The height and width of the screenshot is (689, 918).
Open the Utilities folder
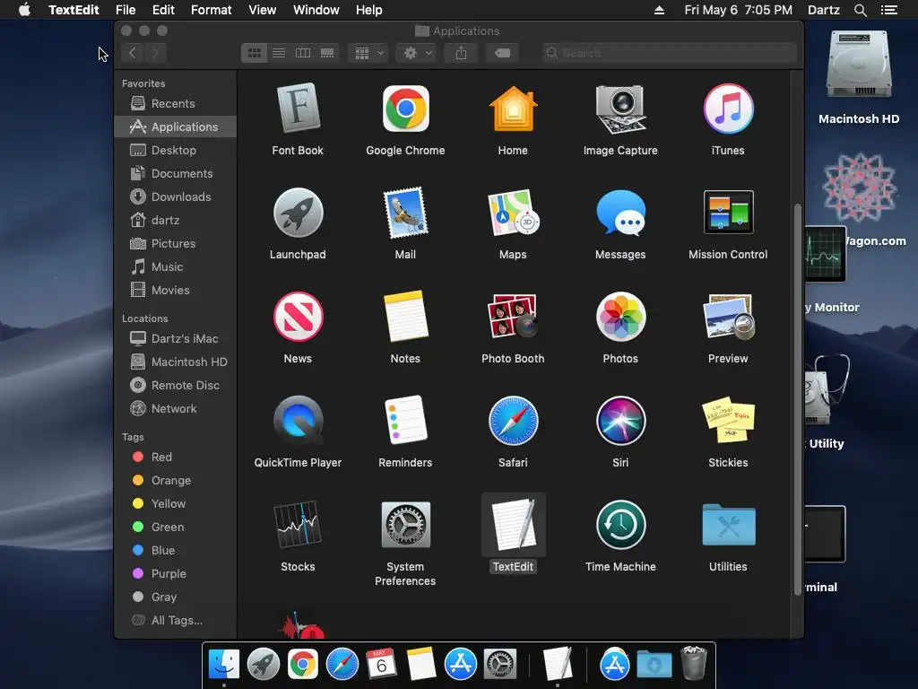click(728, 525)
